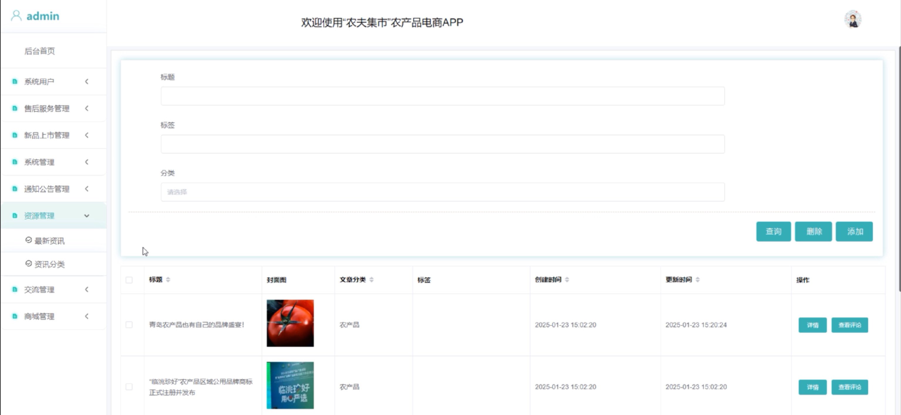This screenshot has width=901, height=415.
Task: Click the avatar picture in top-right corner
Action: tap(852, 19)
